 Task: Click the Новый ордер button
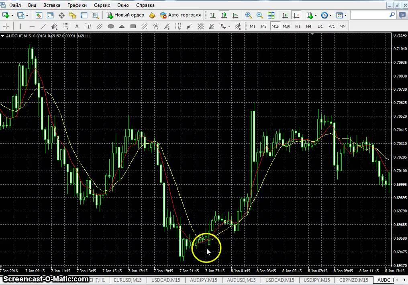[125, 15]
